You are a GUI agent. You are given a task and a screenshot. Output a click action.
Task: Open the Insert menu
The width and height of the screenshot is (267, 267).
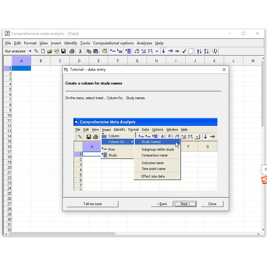point(56,43)
